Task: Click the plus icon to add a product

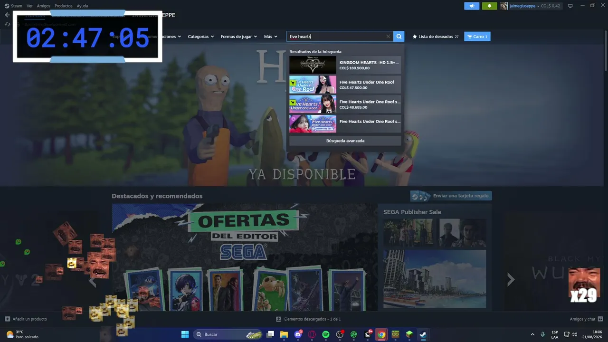Action: (x=7, y=319)
